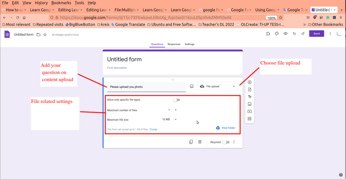
Task: Click the Send button
Action: (x=317, y=34)
